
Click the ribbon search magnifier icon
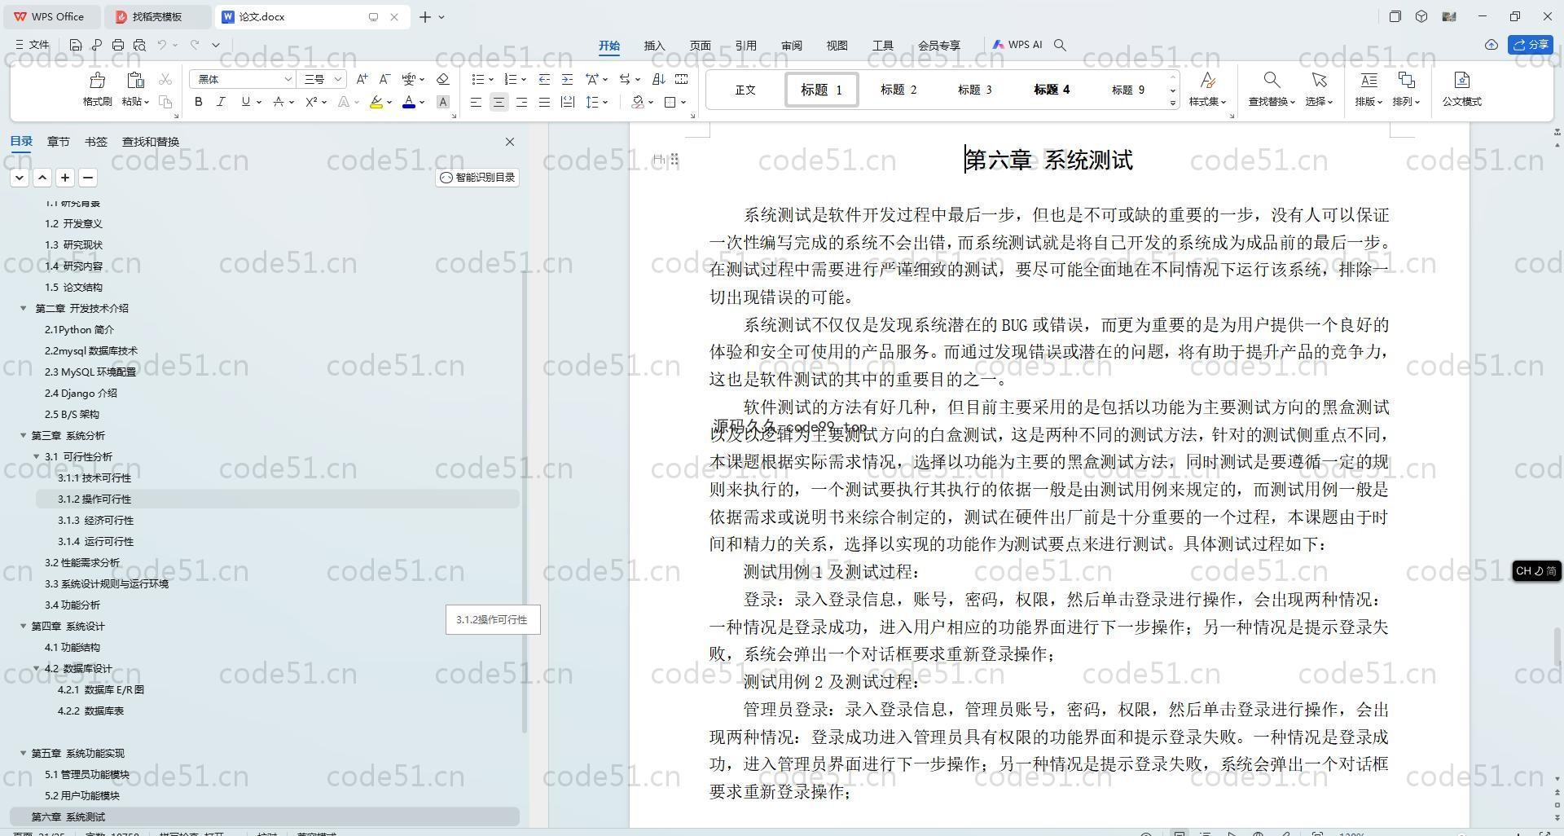1060,45
